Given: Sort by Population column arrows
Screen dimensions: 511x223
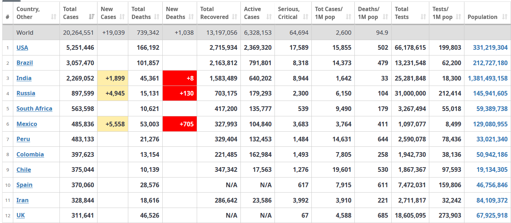Looking at the screenshot, I should (505, 17).
